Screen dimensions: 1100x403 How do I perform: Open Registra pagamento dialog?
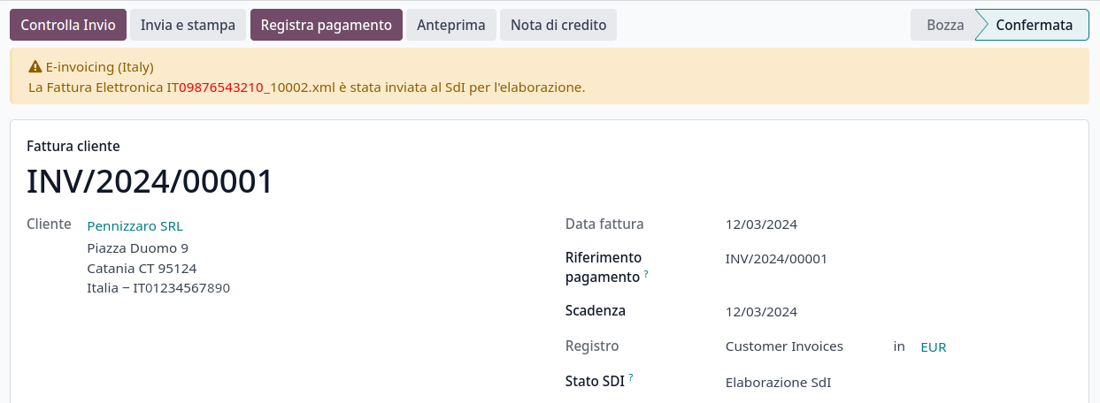326,25
